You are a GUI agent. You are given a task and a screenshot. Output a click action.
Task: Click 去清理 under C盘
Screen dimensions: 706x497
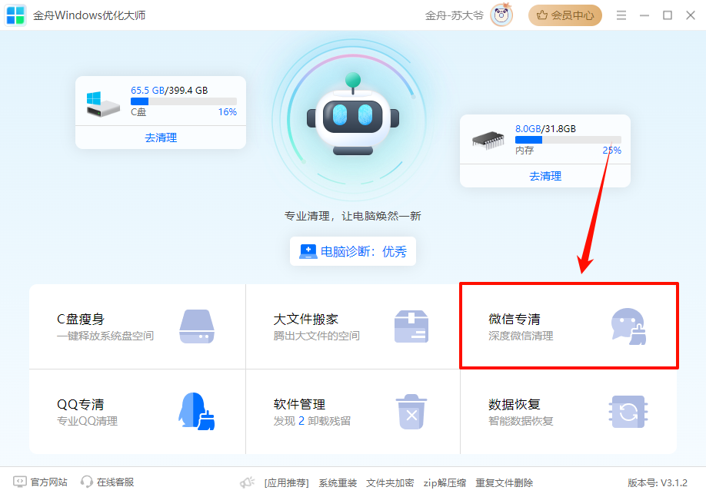click(161, 138)
